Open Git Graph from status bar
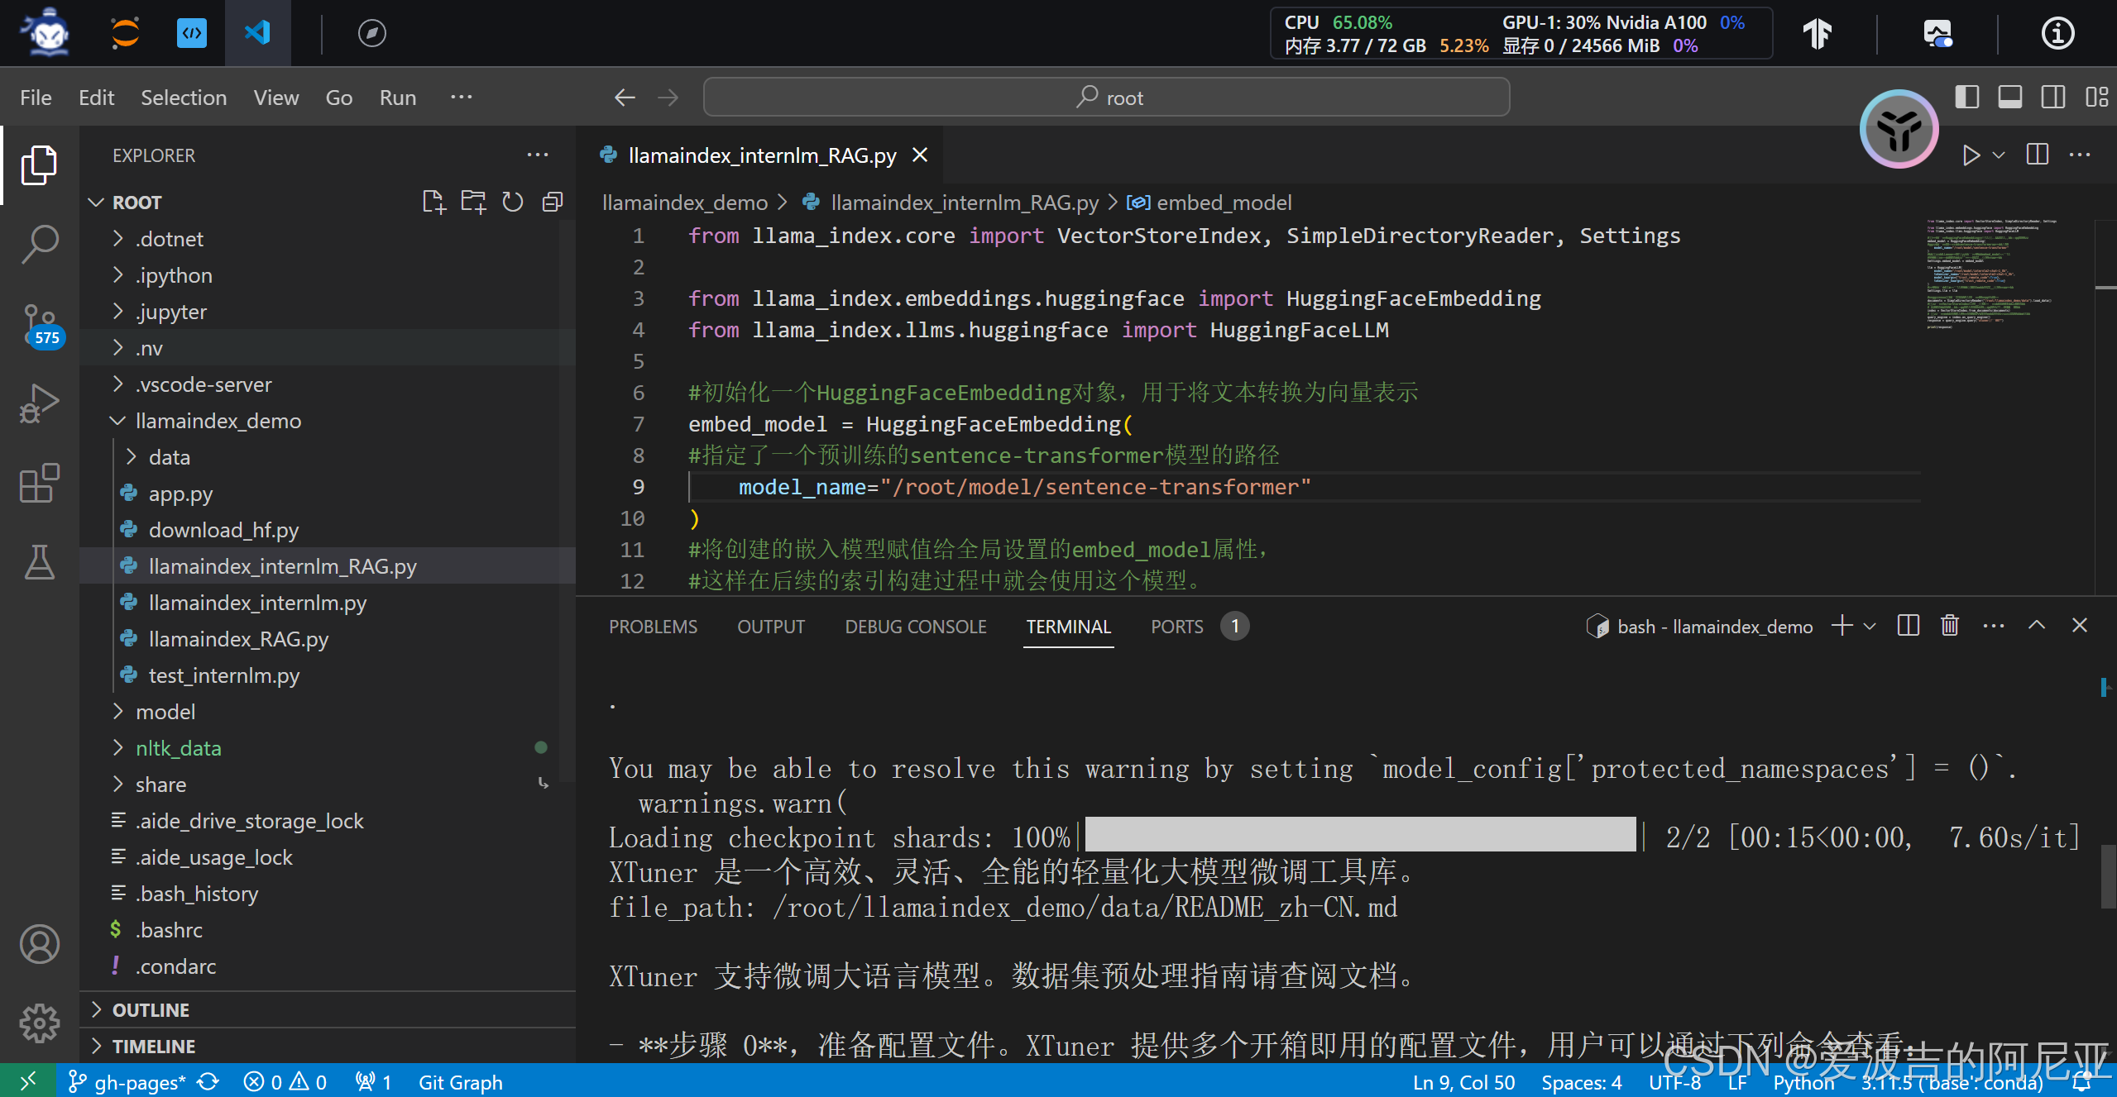2117x1097 pixels. (460, 1082)
